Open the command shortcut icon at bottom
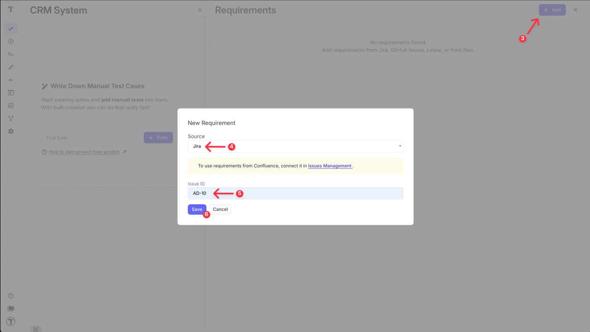This screenshot has height=332, width=590. click(35, 328)
